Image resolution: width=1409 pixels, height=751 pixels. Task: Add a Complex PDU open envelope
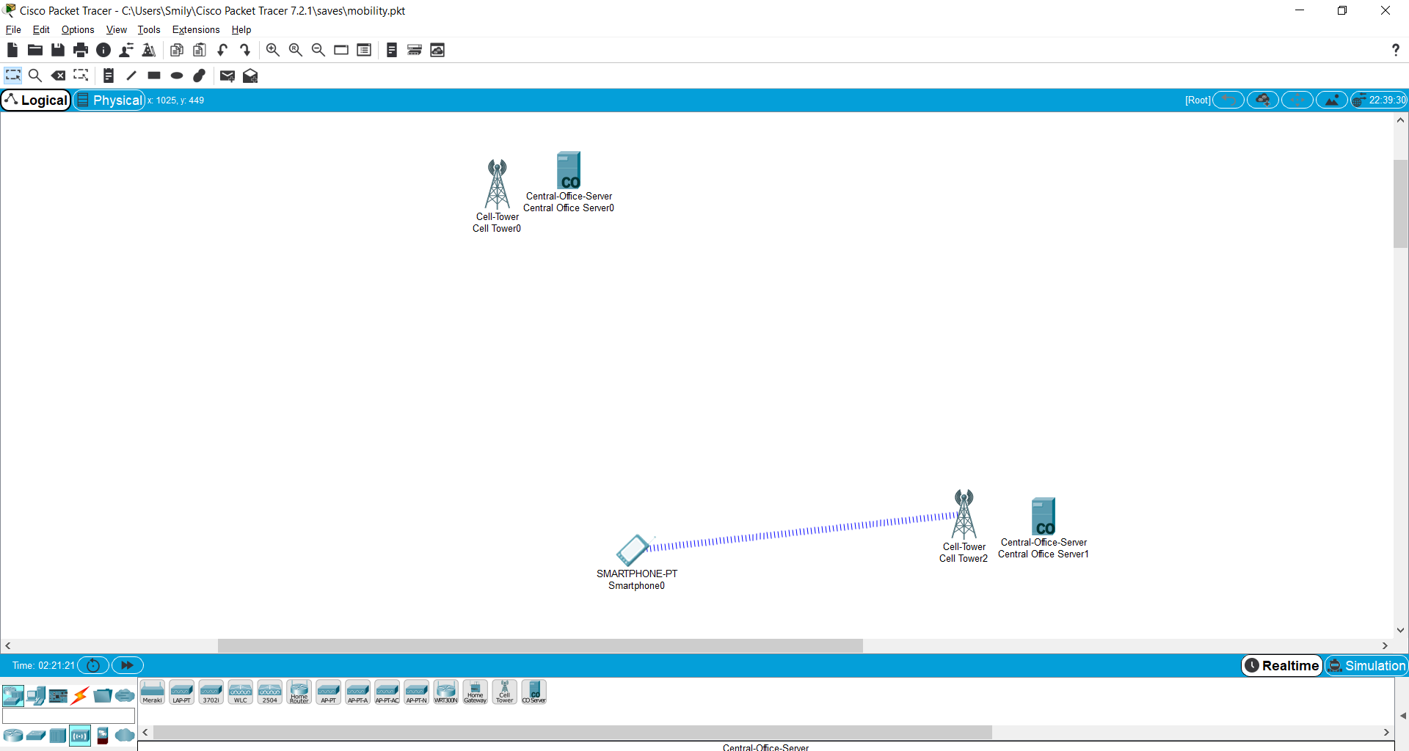coord(250,76)
